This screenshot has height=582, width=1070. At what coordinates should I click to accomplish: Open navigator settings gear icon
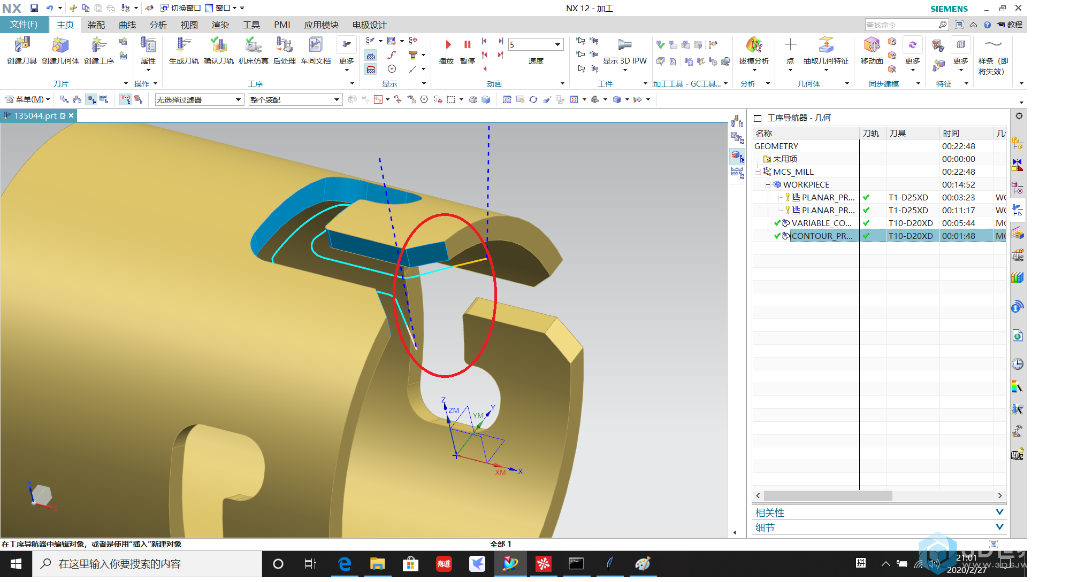(1019, 116)
